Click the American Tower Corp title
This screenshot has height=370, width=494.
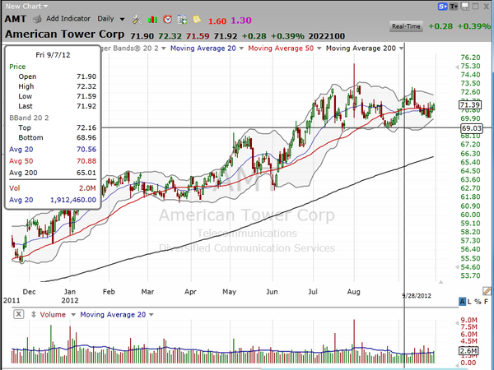tap(64, 34)
